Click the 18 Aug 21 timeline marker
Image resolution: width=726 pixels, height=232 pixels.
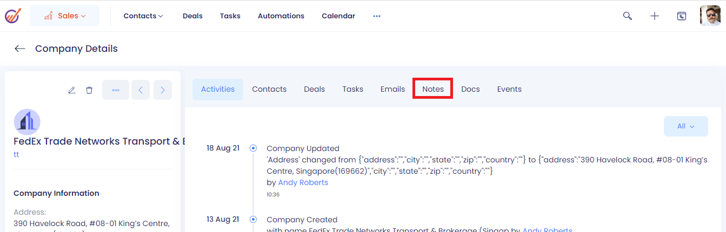[x=253, y=148]
